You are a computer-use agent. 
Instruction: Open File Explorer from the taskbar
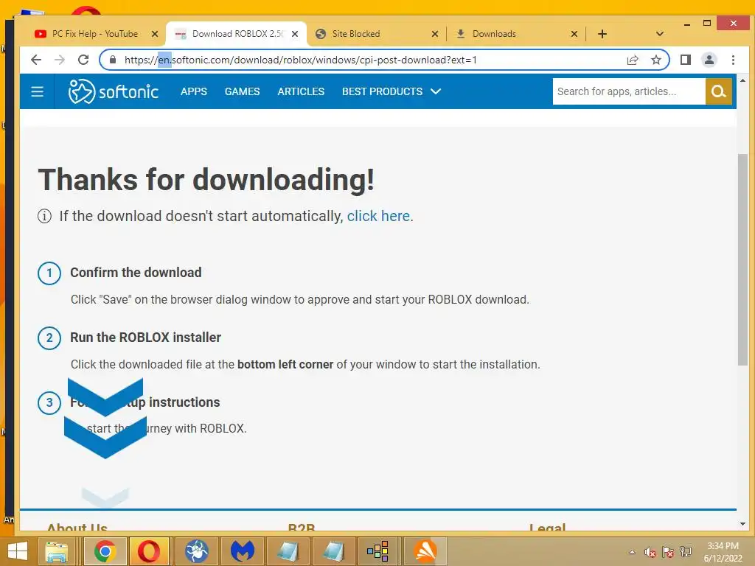click(56, 551)
